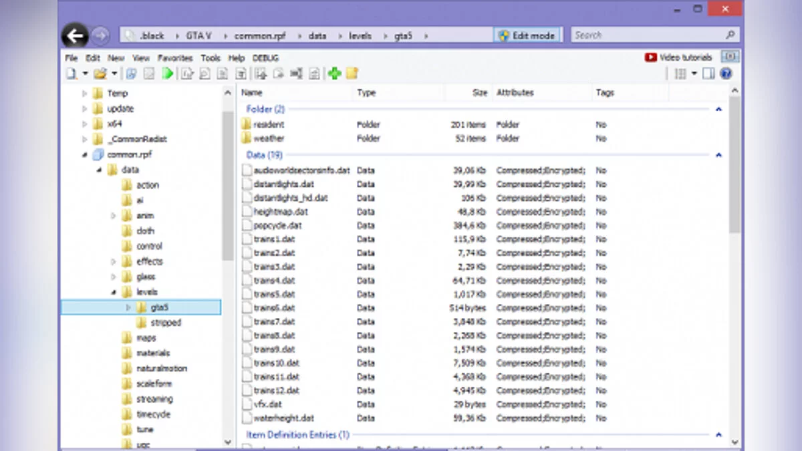This screenshot has width=802, height=451.
Task: Click the black Back arrow button
Action: (x=76, y=35)
